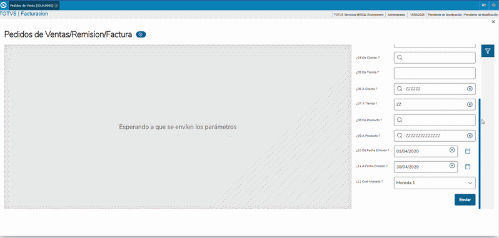
Task: Click the TOTVS logo icon in the title bar
Action: [4, 5]
